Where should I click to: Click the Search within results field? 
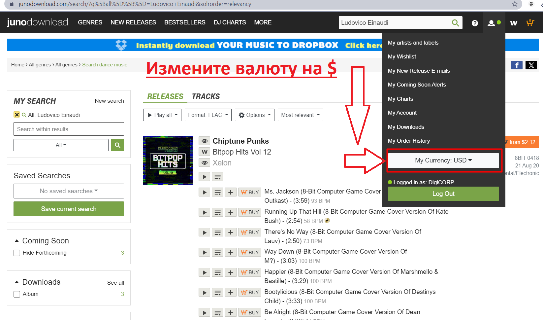click(69, 129)
